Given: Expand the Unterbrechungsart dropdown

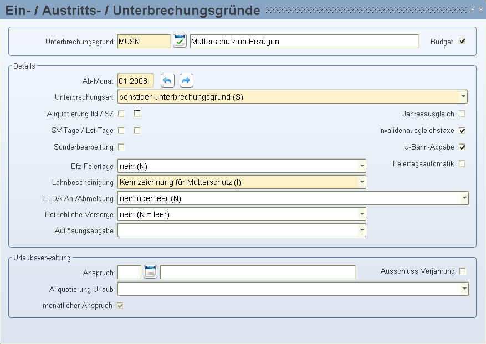Looking at the screenshot, I should click(463, 97).
